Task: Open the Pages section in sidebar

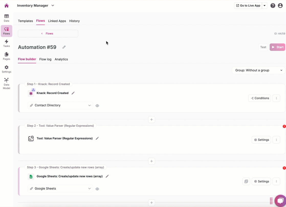Action: 6,56
